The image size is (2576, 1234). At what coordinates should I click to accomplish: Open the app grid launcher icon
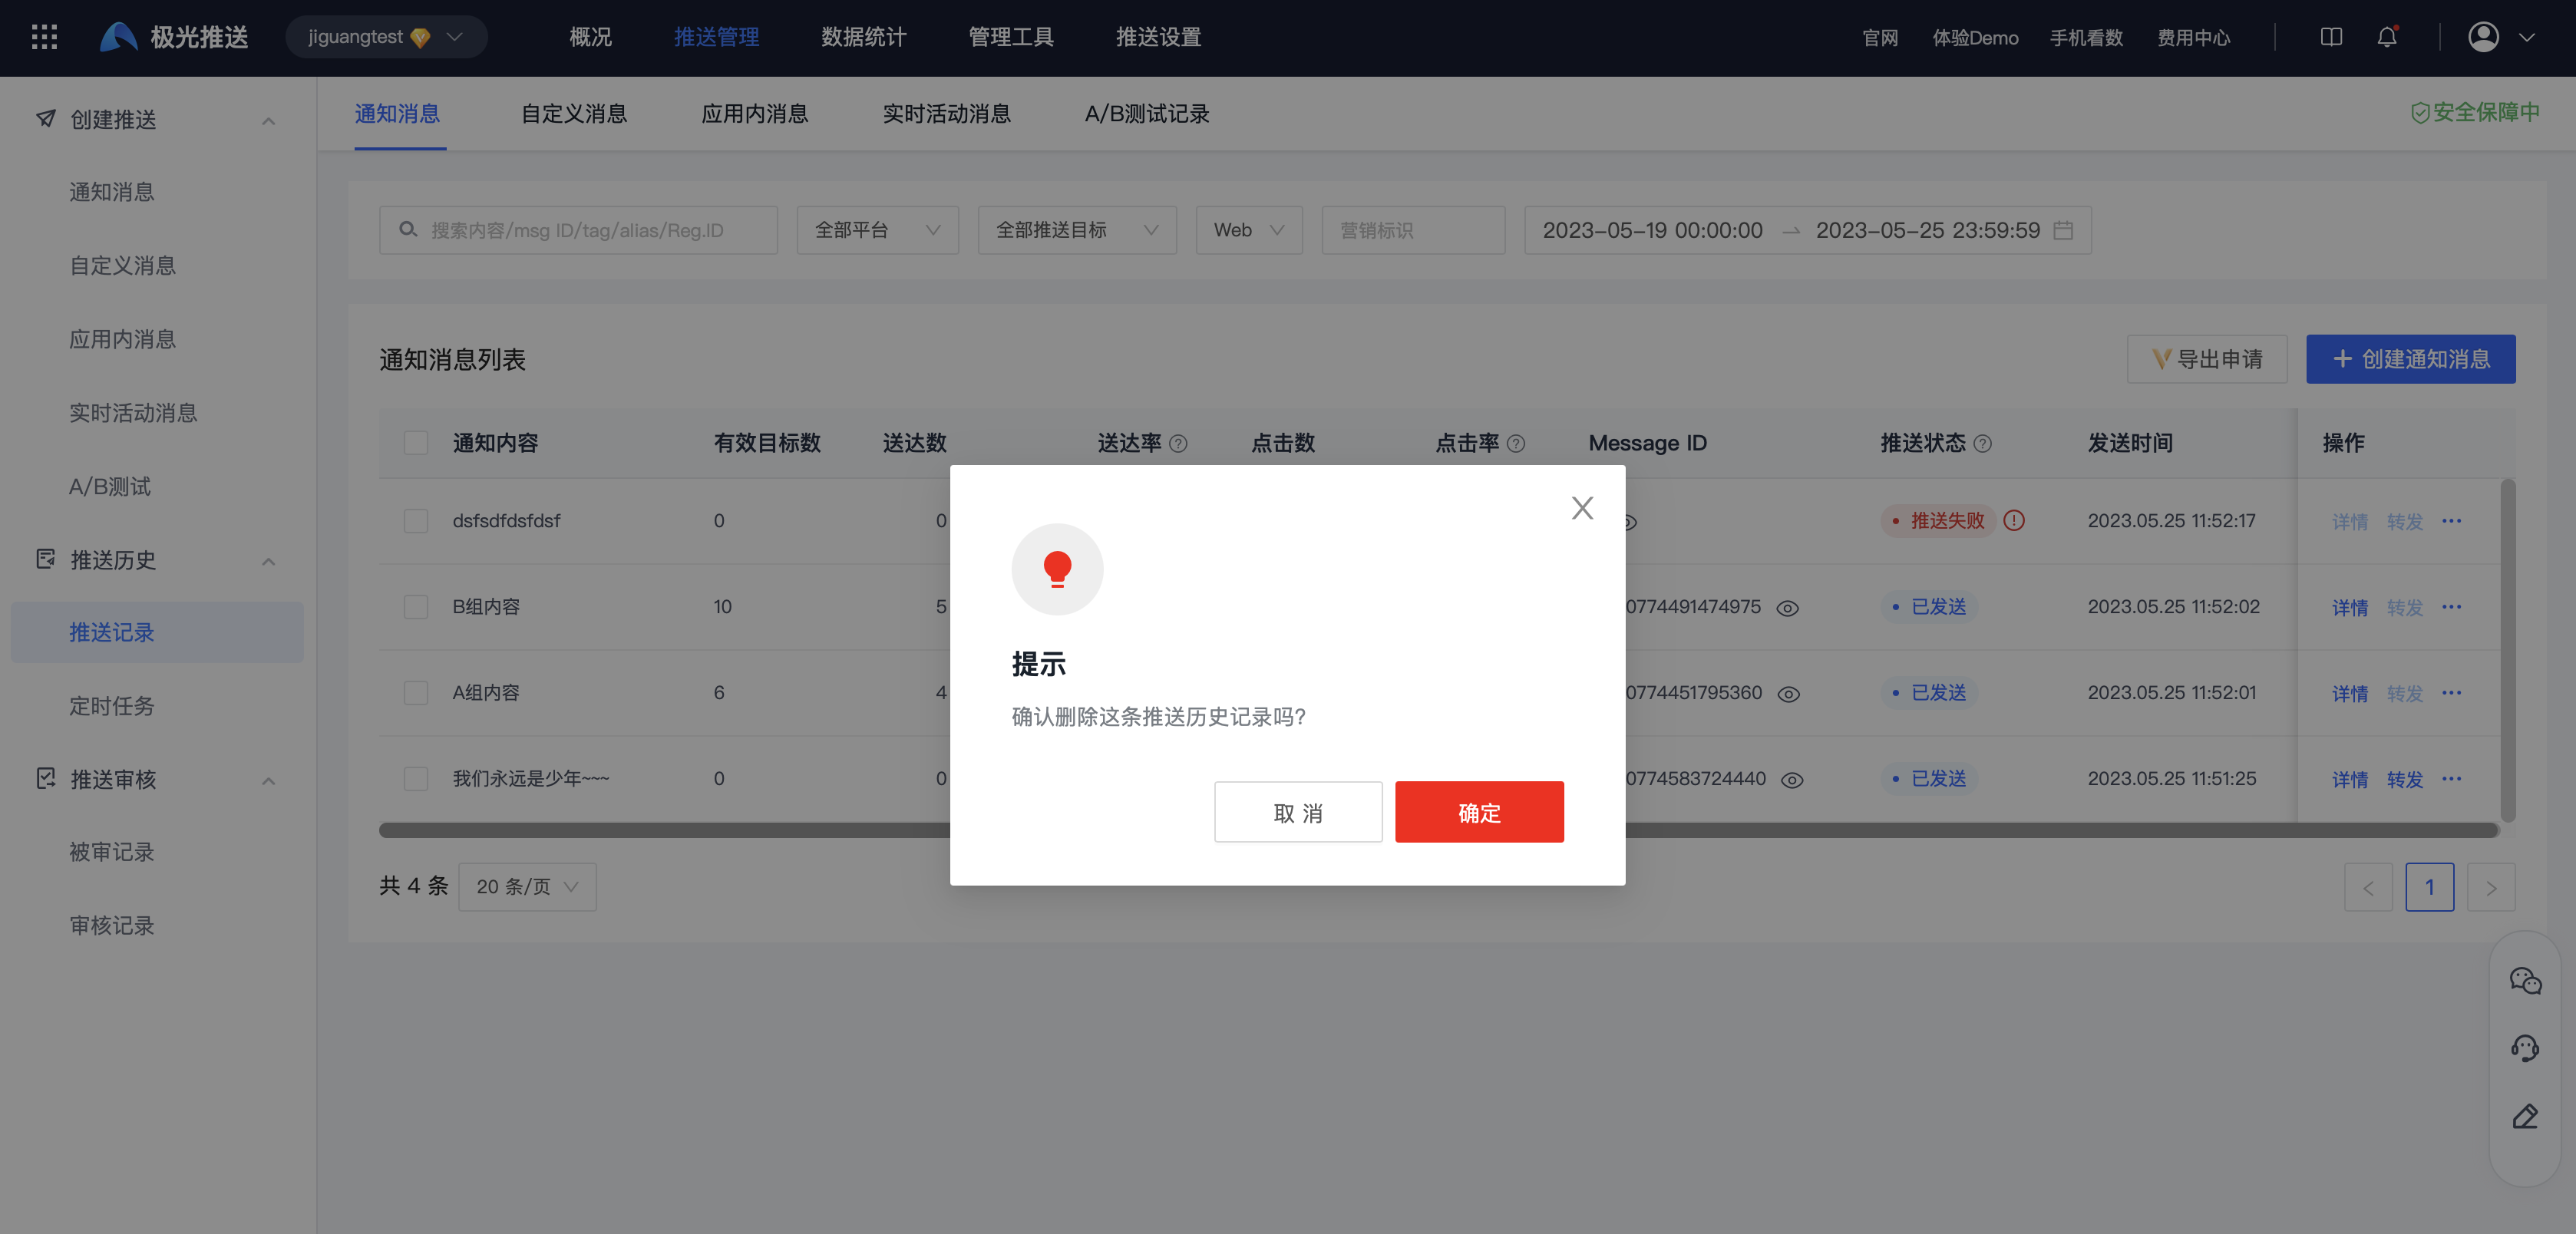(44, 37)
